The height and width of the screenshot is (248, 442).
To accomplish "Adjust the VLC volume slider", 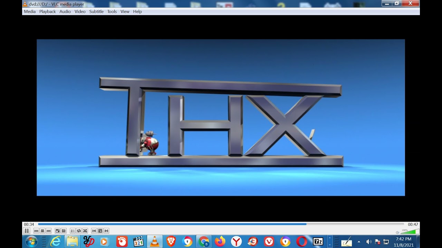I will [410, 231].
